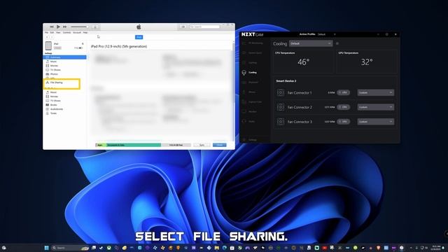Click the Fan Connector 1 fan icon
Viewport: 448px width, 252px height.
coord(281,92)
